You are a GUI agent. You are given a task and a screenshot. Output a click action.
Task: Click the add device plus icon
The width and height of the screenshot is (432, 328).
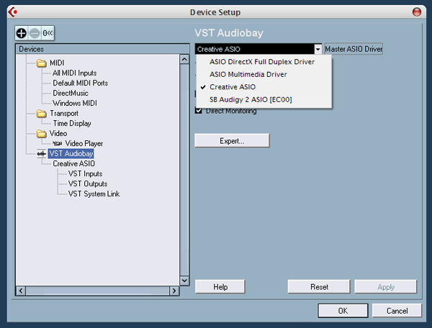22,33
